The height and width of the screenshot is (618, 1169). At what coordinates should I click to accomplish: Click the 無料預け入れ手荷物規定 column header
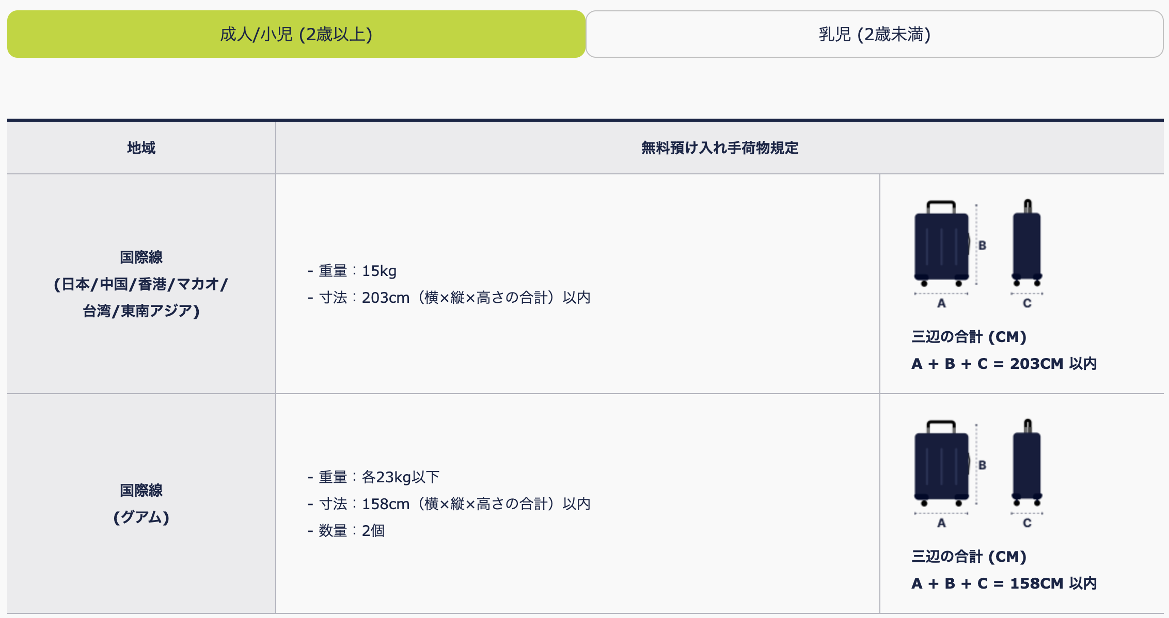pos(719,148)
